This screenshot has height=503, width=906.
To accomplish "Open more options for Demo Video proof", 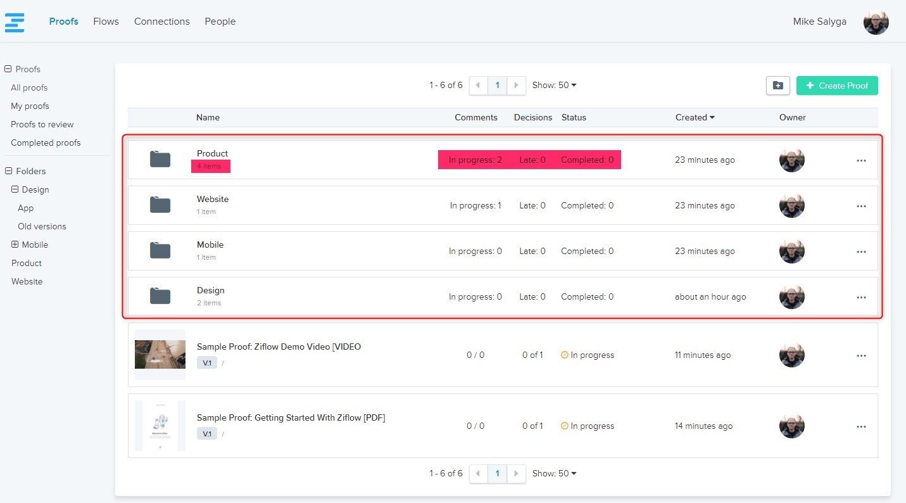I will pyautogui.click(x=861, y=355).
